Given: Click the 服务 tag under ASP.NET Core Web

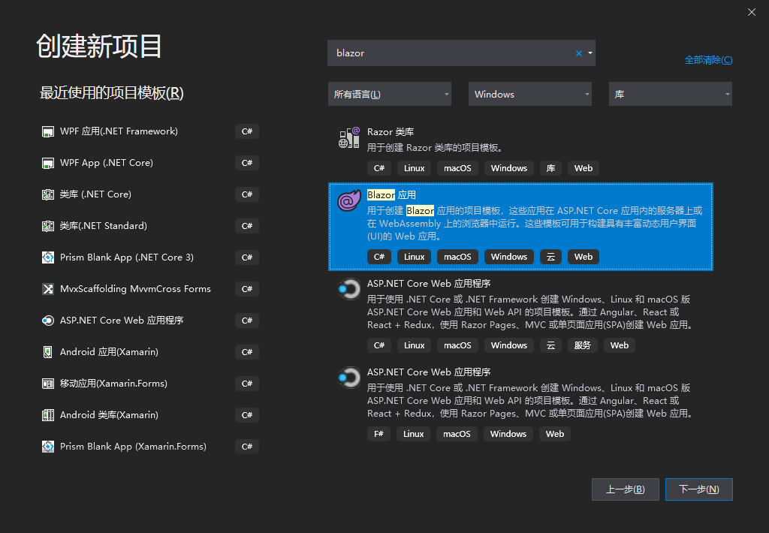Looking at the screenshot, I should click(x=582, y=345).
